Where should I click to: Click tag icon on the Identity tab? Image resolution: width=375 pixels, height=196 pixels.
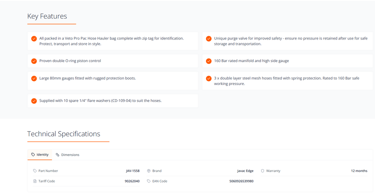click(33, 154)
